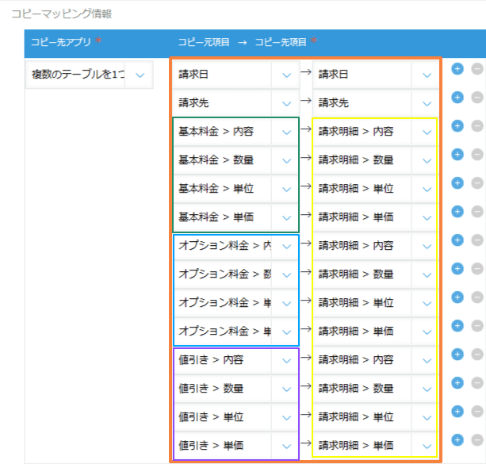Open 請求明細 > 数量 dropdown in 基本料金 row
This screenshot has width=486, height=464.
tap(376, 160)
